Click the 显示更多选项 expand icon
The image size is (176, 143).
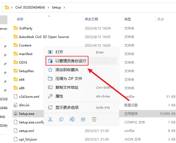point(50,107)
